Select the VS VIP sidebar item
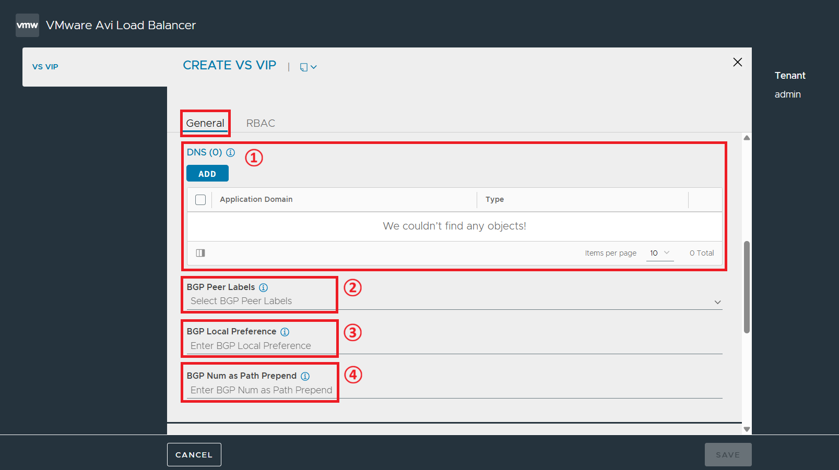Screen dimensions: 839x470 45,67
